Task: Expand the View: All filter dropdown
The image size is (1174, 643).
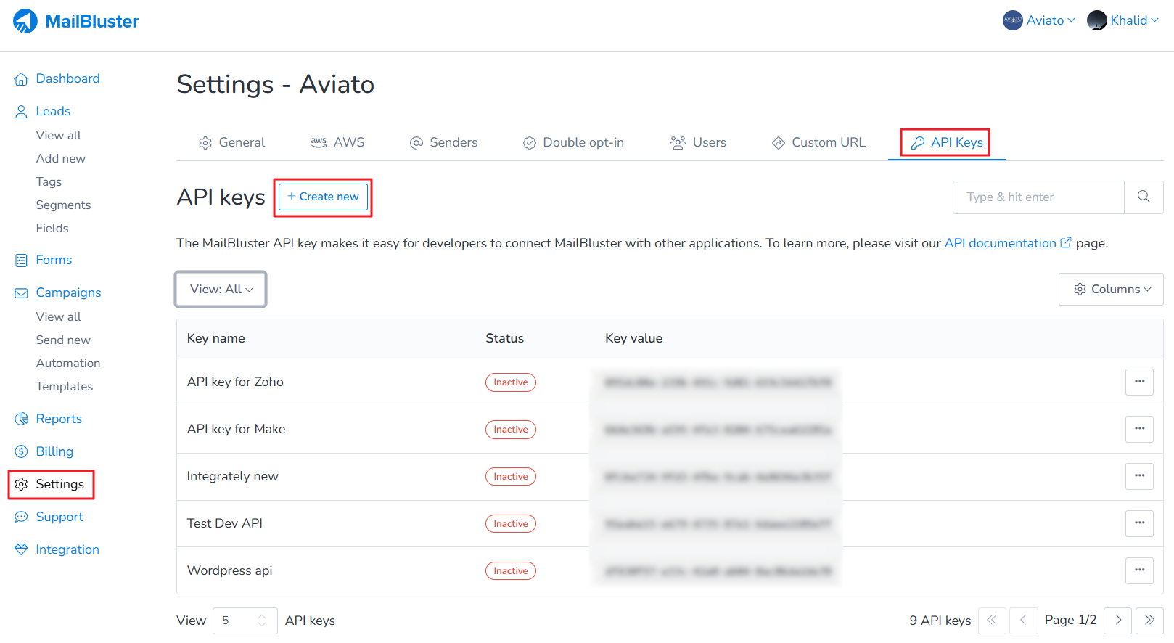Action: point(221,289)
